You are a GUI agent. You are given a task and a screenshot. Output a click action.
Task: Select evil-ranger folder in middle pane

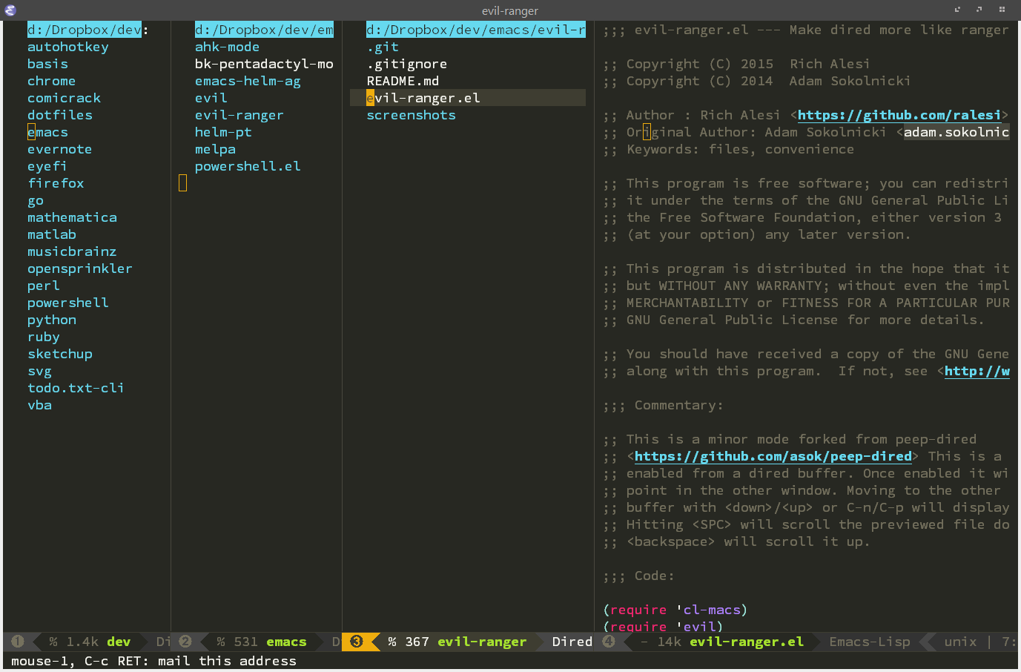239,115
